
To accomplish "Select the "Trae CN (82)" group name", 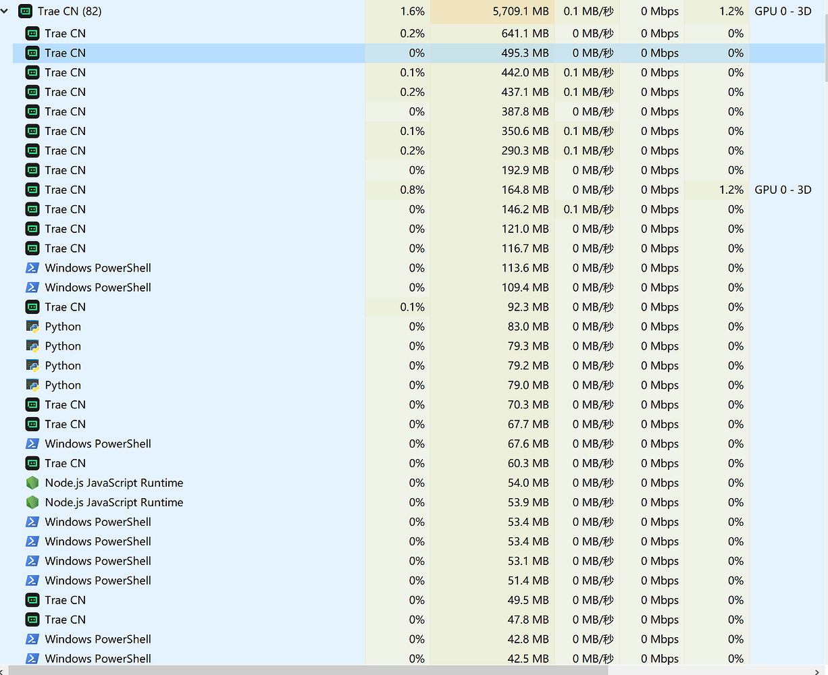I will click(70, 11).
